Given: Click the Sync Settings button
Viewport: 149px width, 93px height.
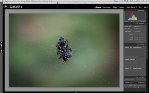Looking at the screenshot, I should [x=140, y=90].
